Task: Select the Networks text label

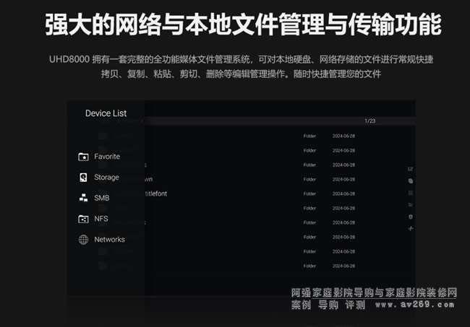Action: point(109,240)
